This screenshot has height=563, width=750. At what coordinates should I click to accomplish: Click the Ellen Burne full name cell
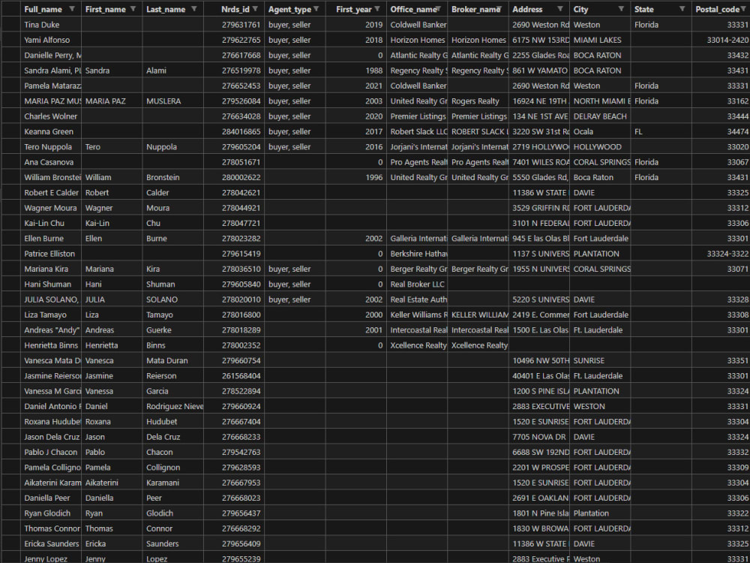pyautogui.click(x=51, y=239)
